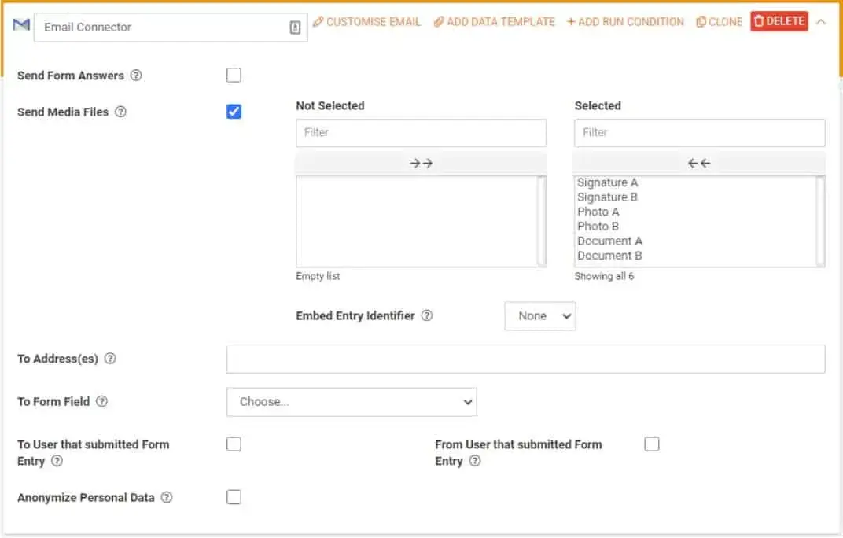Uncheck the Send Media Files checkbox
The width and height of the screenshot is (843, 538).
point(234,112)
